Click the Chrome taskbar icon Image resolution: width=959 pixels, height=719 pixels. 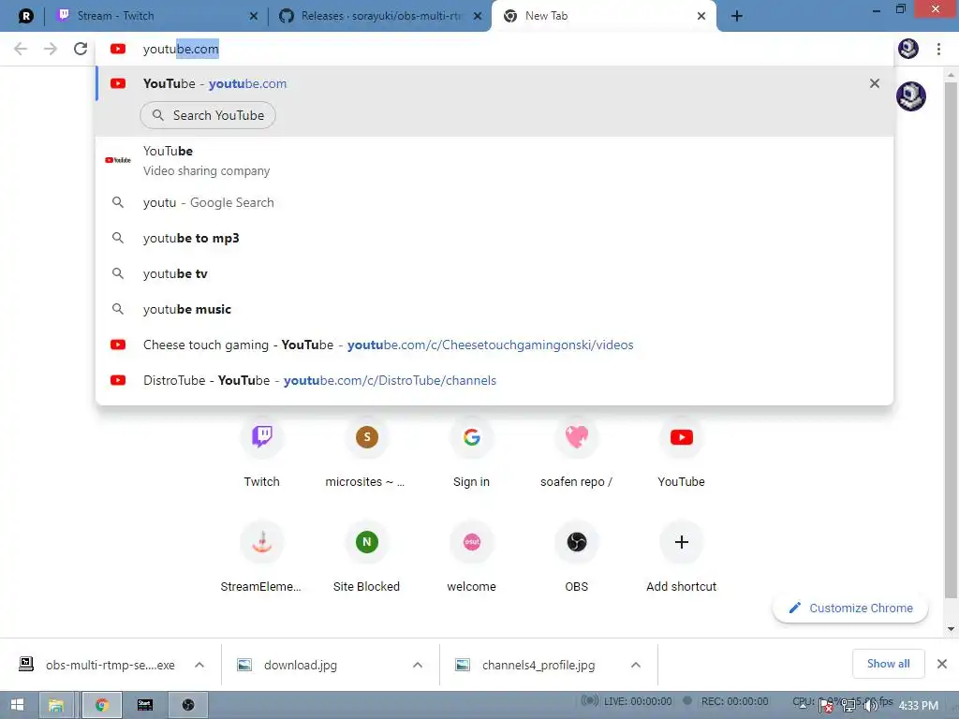coord(101,705)
